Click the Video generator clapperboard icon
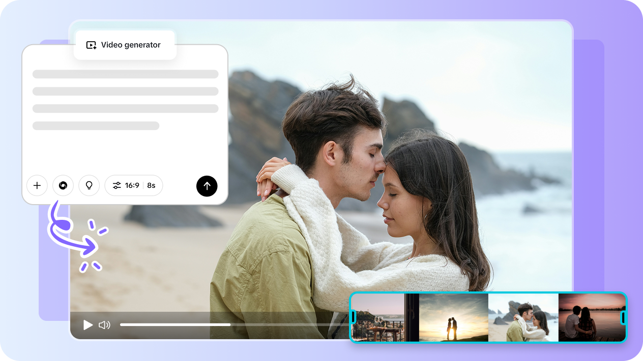The height and width of the screenshot is (361, 643). (x=91, y=45)
